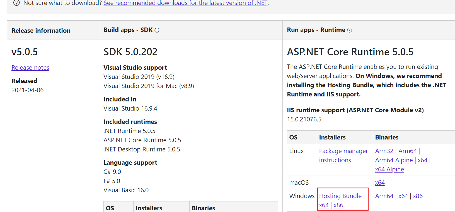455x212 pixels.
Task: Click the Linux OS row cell
Action: tap(302, 160)
